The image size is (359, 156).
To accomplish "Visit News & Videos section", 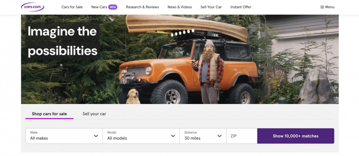I will 180,7.
